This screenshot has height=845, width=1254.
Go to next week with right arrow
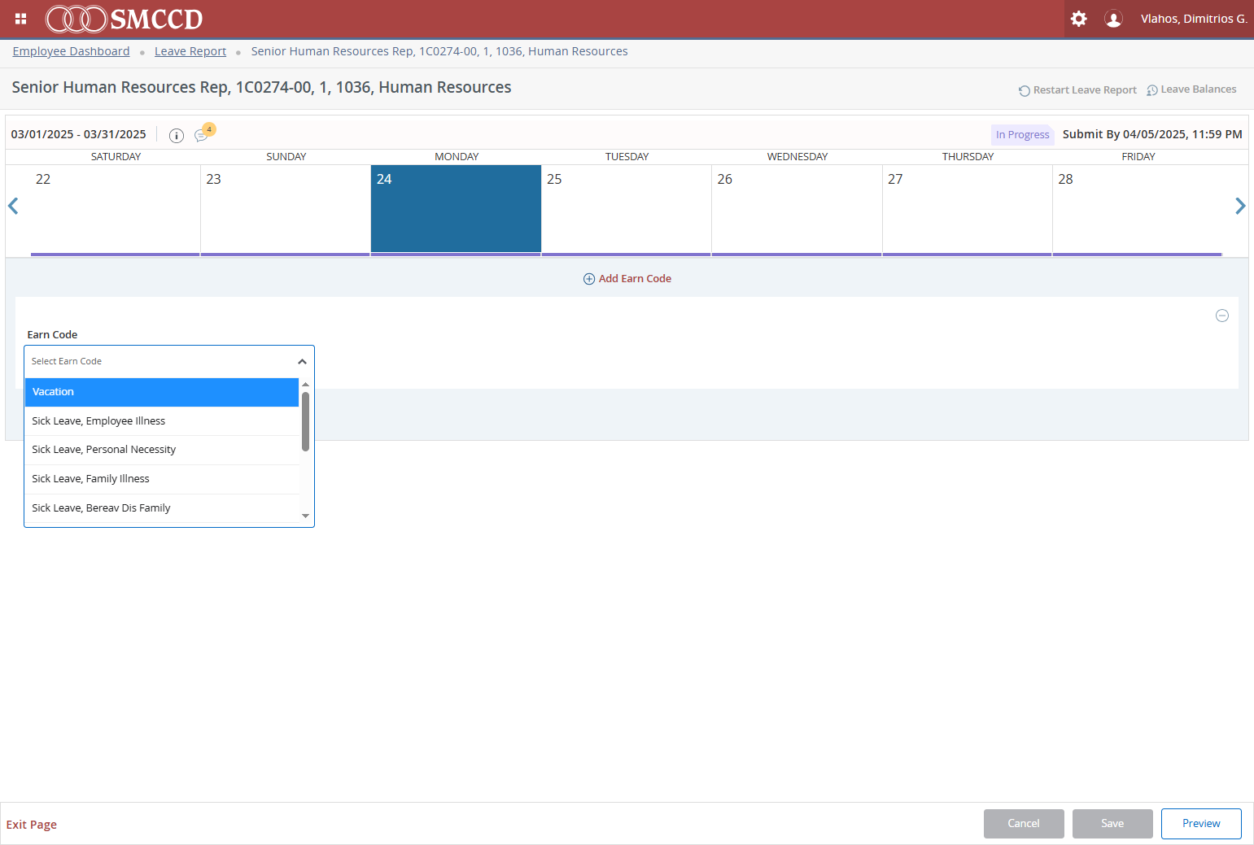pyautogui.click(x=1240, y=206)
